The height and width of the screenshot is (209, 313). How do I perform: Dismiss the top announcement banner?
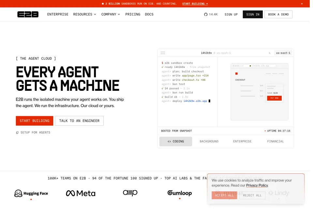tap(302, 4)
